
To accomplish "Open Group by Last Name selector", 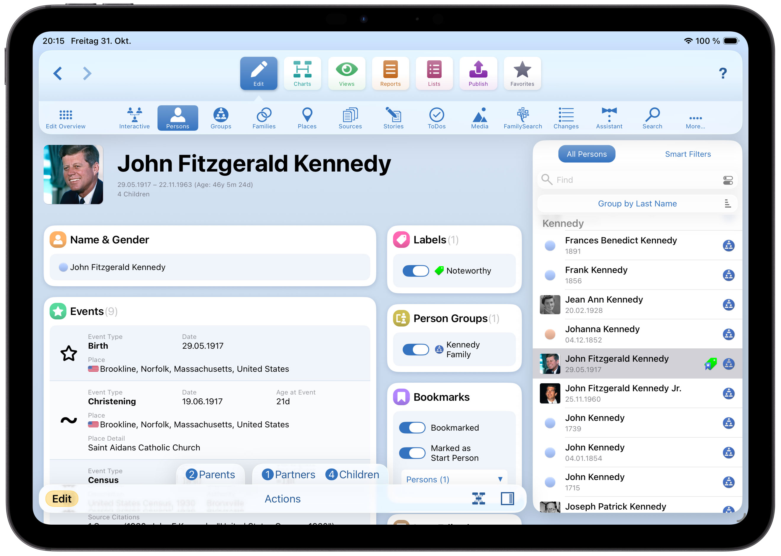I will (637, 204).
